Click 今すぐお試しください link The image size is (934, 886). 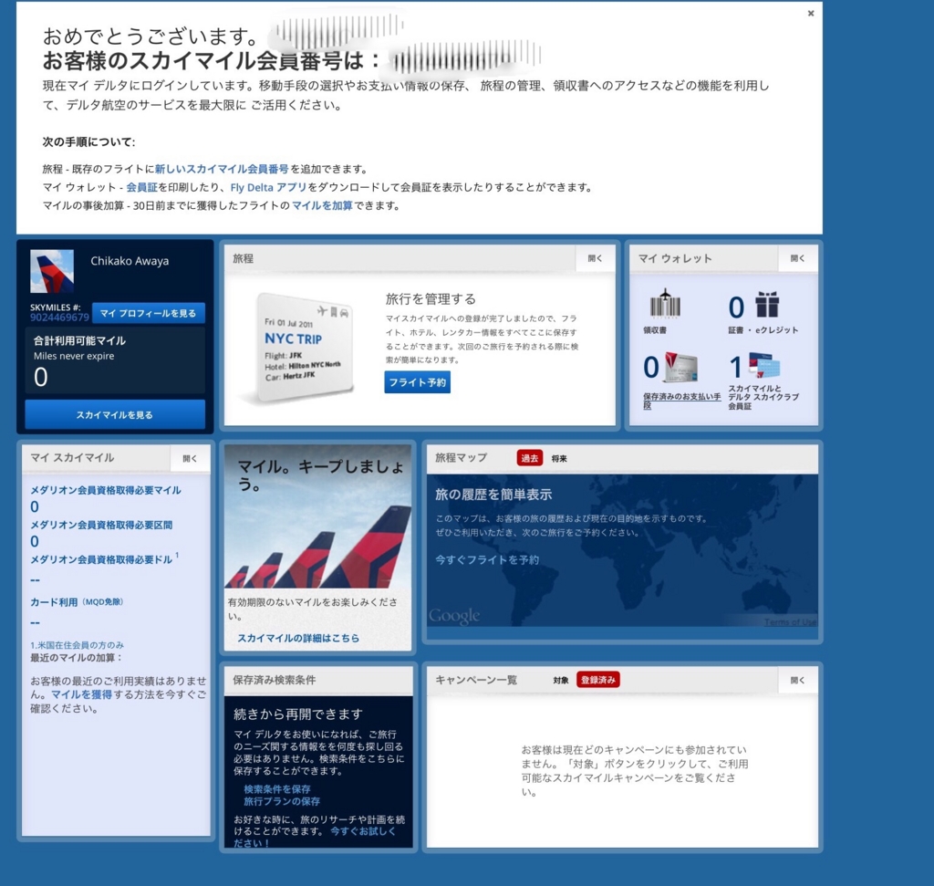[314, 837]
